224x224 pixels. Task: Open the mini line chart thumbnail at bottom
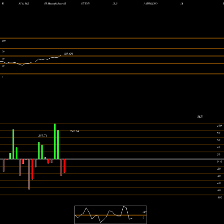pos(111,215)
